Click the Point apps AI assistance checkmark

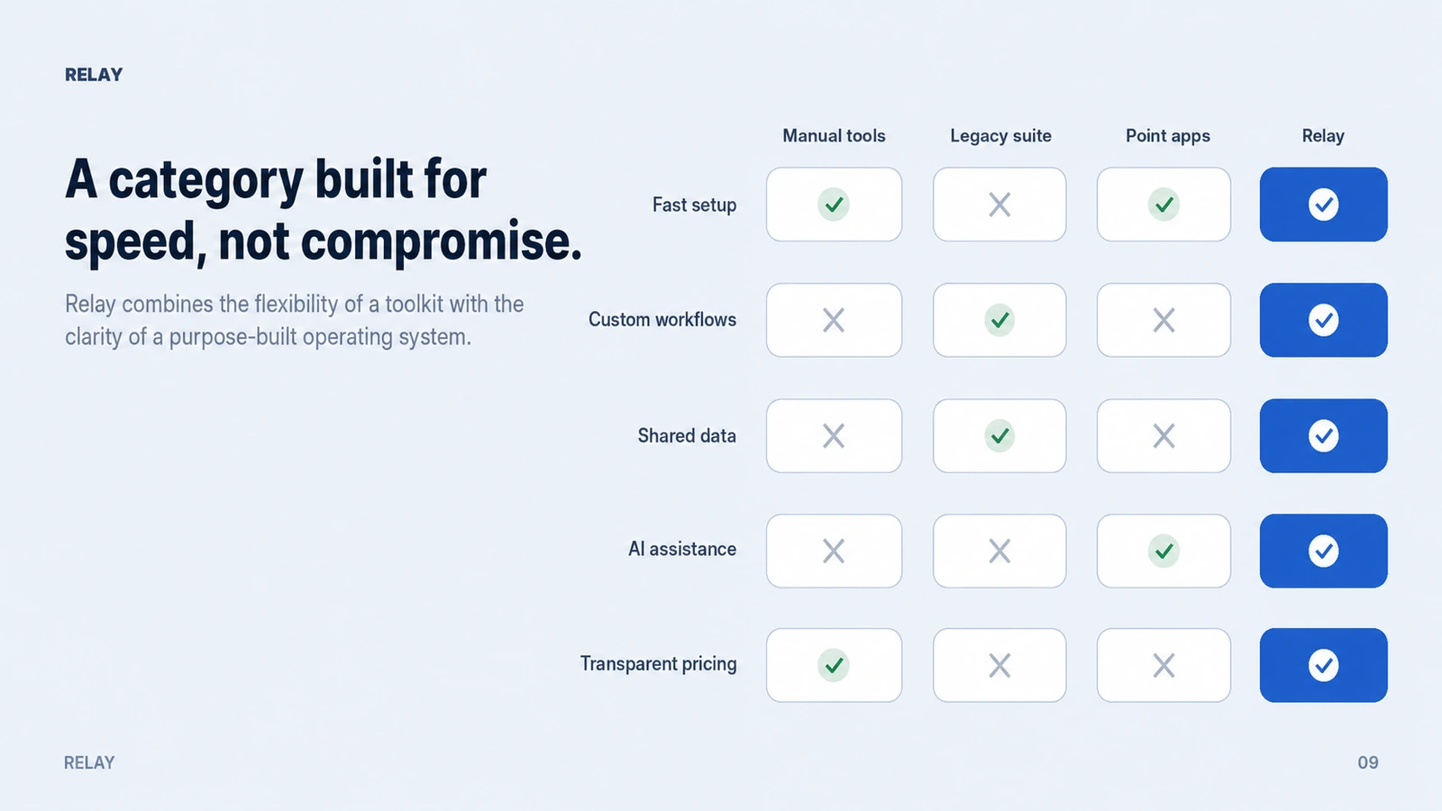click(1164, 551)
